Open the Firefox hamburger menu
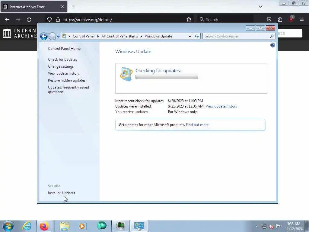309x232 pixels. pyautogui.click(x=302, y=19)
